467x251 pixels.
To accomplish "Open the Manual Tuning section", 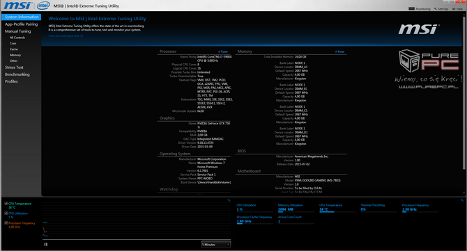I will pos(17,31).
